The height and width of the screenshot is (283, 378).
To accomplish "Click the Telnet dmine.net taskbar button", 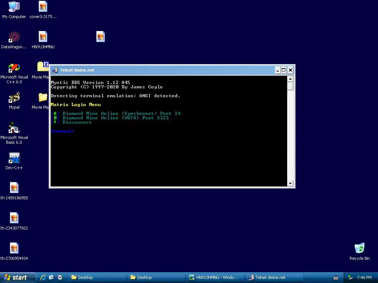I will click(275, 277).
